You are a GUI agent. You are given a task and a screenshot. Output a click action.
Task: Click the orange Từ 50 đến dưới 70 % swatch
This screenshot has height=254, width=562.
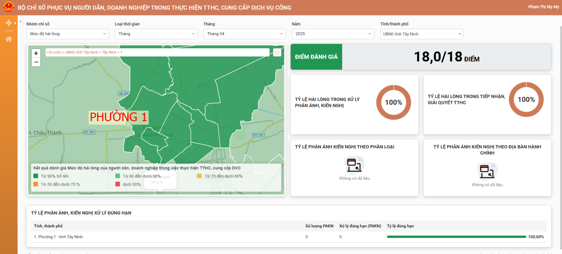point(36,184)
